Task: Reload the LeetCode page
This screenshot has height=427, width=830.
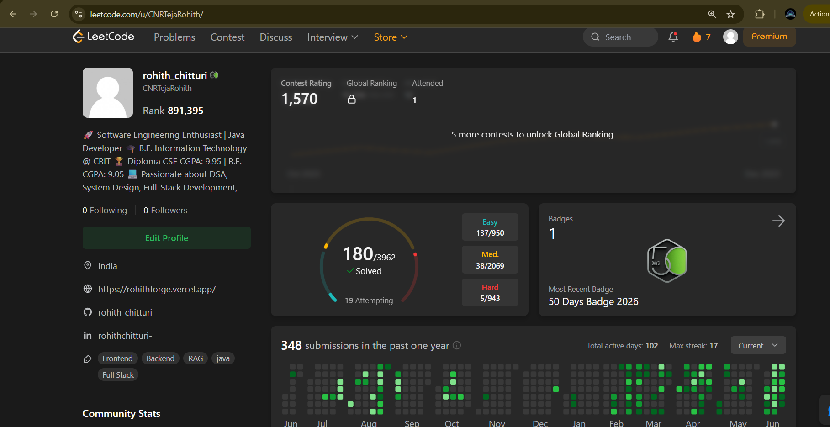Action: click(x=54, y=14)
